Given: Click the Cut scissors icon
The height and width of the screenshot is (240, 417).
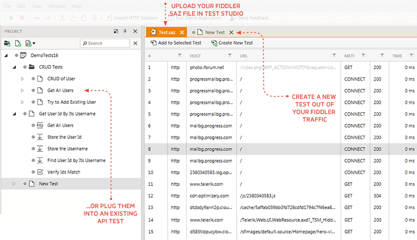Looking at the screenshot, I should click(x=62, y=18).
